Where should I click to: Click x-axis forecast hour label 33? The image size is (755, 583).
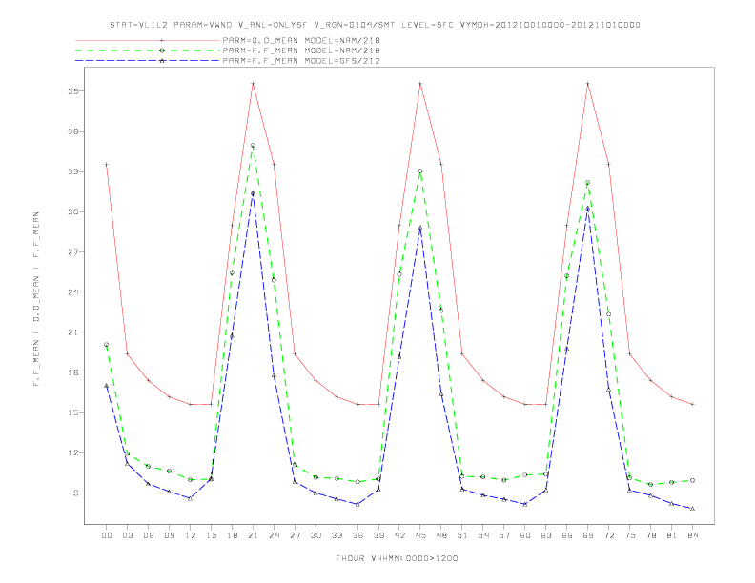pos(337,535)
